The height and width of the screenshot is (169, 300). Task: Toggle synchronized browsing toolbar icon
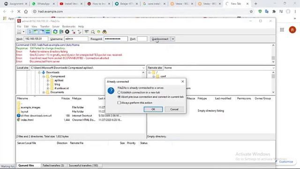[x=98, y=32]
